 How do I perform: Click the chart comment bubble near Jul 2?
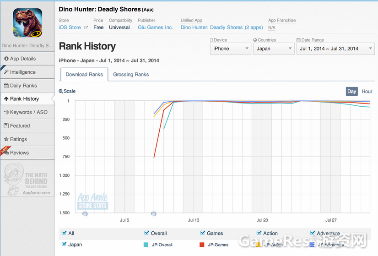[85, 214]
